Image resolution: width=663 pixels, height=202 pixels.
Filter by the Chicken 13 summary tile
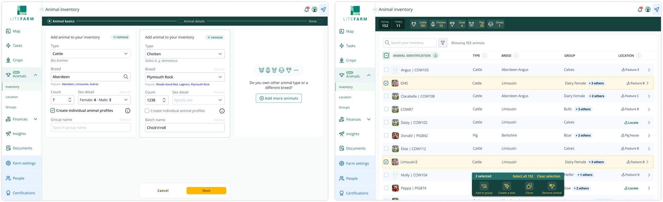coord(438,24)
